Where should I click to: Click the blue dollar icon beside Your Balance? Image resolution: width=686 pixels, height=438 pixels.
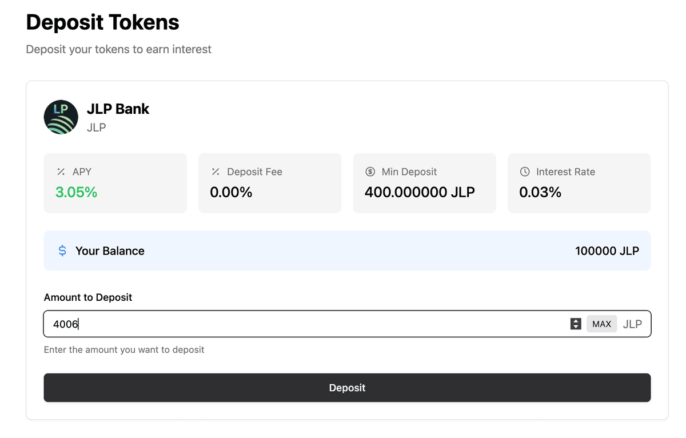pos(62,251)
